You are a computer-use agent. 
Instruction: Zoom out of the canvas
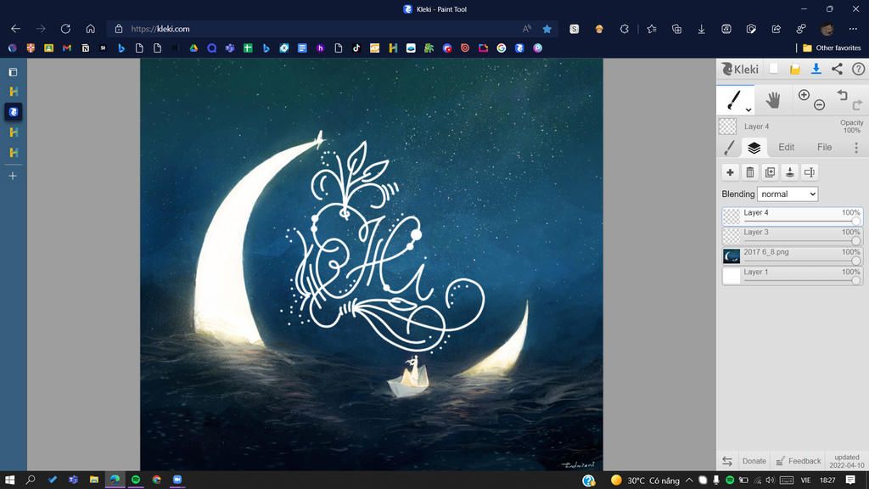(819, 104)
